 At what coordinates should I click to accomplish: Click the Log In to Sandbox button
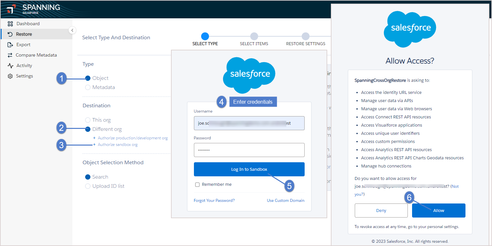point(249,169)
